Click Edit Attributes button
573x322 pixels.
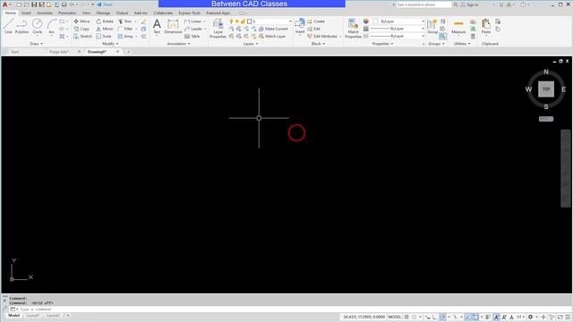click(322, 37)
